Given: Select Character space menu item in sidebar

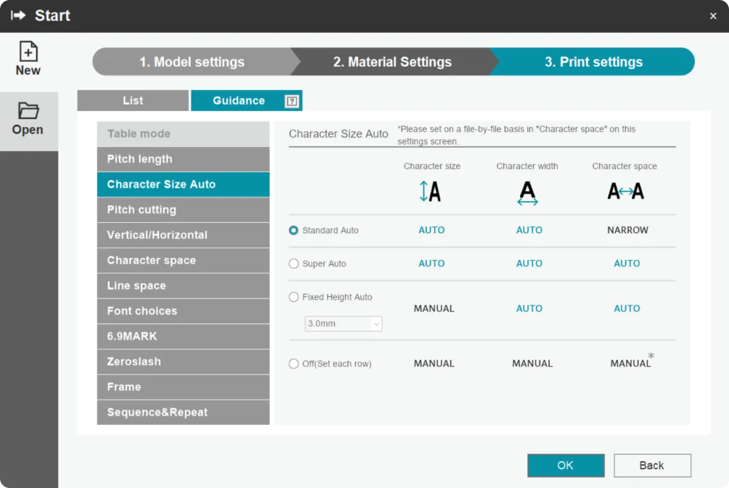Looking at the screenshot, I should tap(183, 260).
